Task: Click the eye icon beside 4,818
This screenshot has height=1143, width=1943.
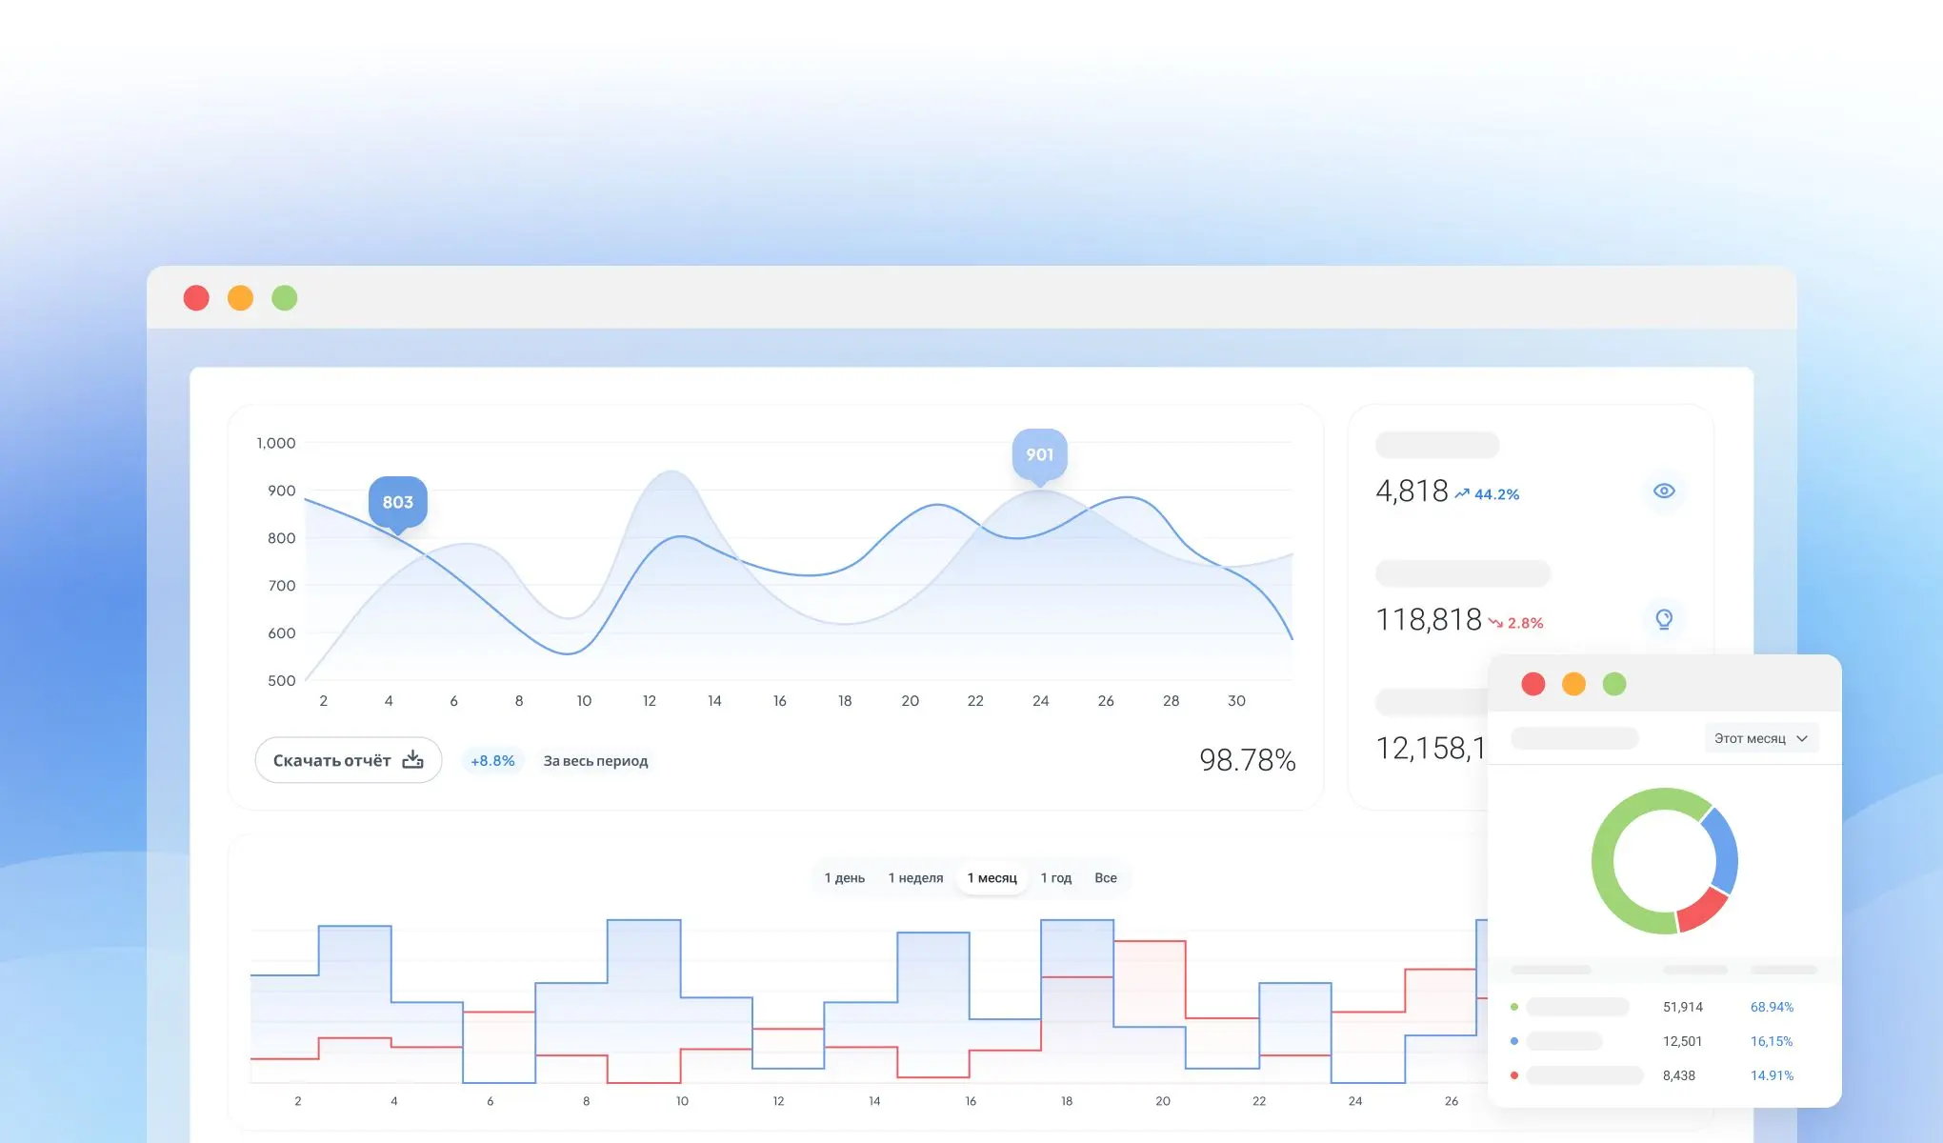Action: point(1664,491)
